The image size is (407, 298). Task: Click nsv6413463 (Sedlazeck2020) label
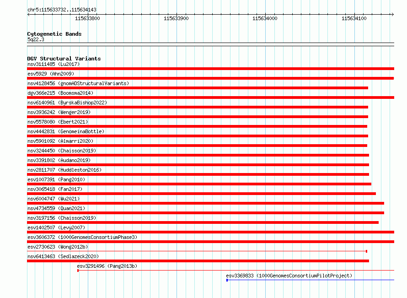pyautogui.click(x=63, y=256)
